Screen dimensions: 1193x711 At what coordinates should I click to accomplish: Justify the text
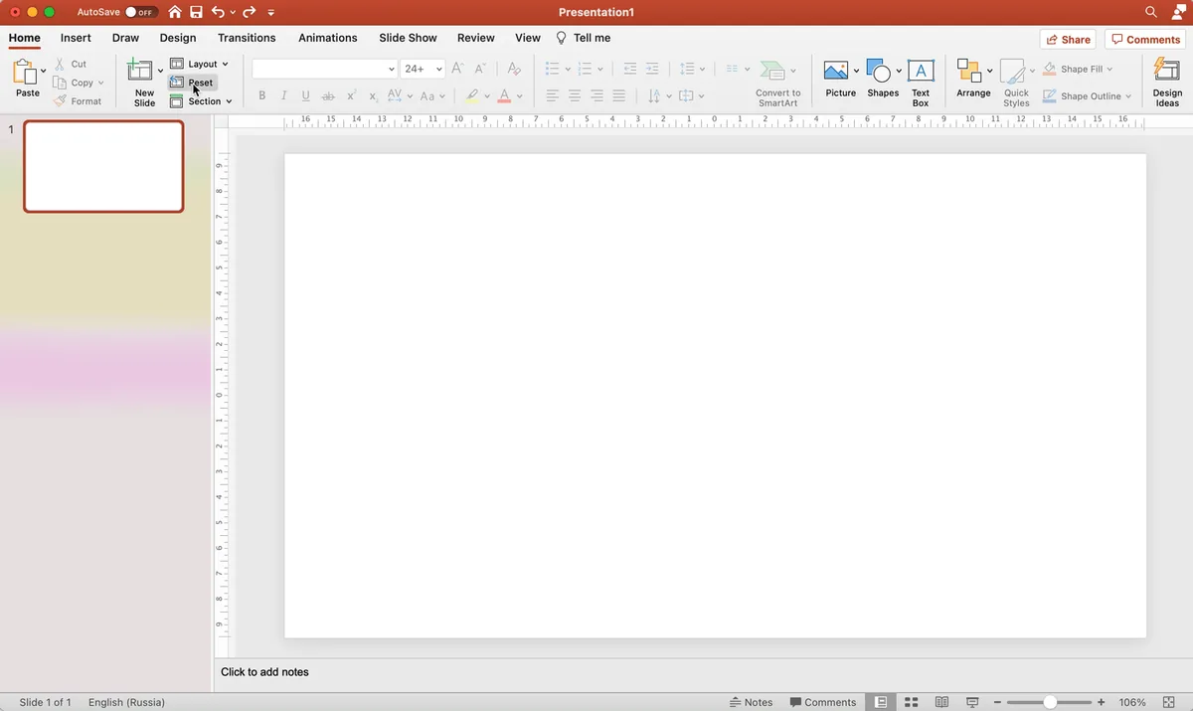coord(619,96)
